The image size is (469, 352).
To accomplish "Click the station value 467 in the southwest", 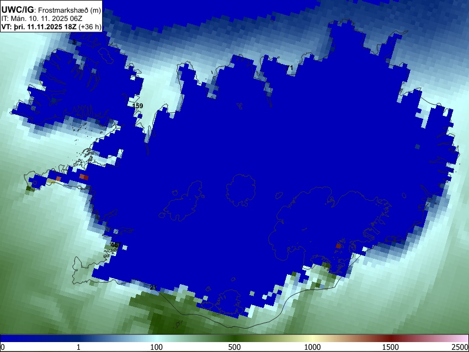I will tap(115, 245).
